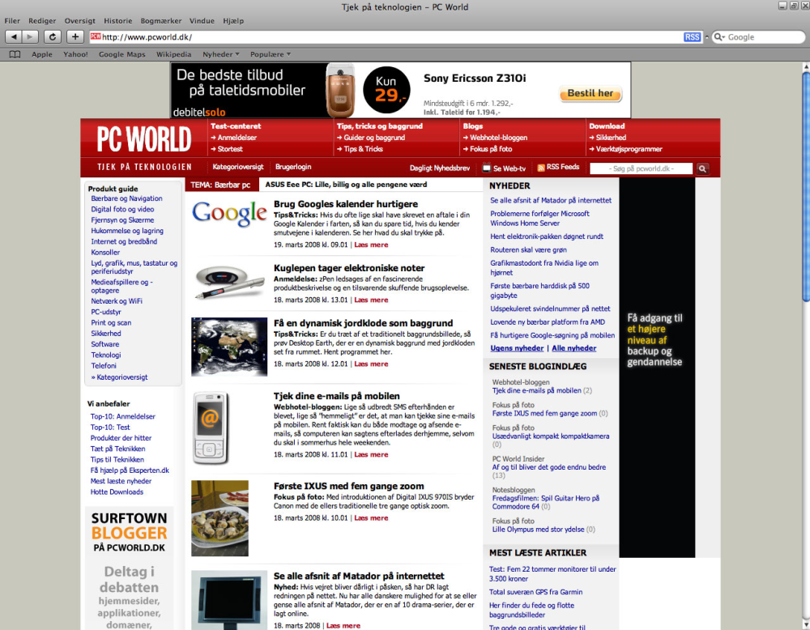Click the magnifier search button on pcworld.dk
The height and width of the screenshot is (630, 810).
pos(702,168)
